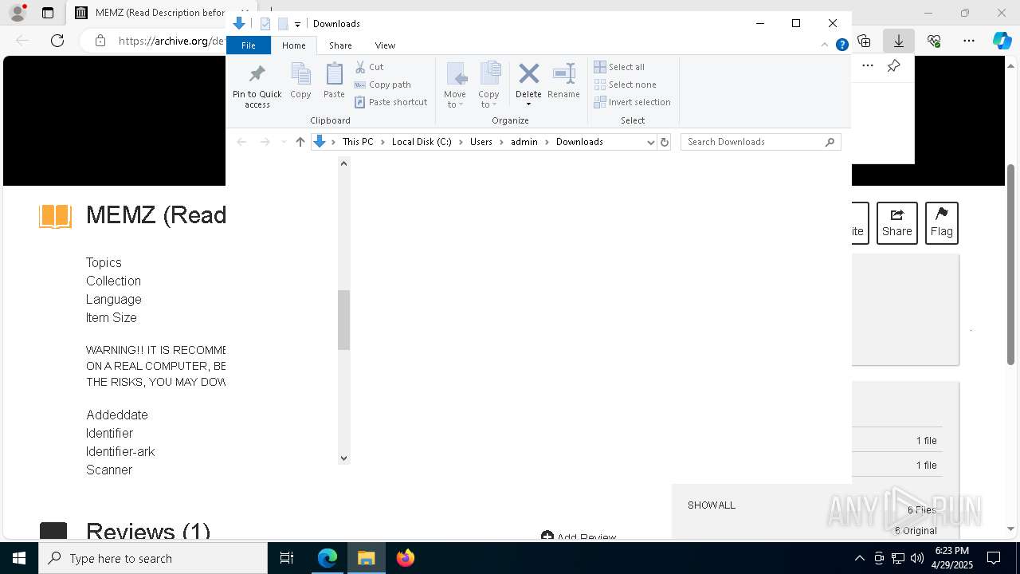The height and width of the screenshot is (574, 1020).
Task: Open Explorer help question mark
Action: [841, 45]
